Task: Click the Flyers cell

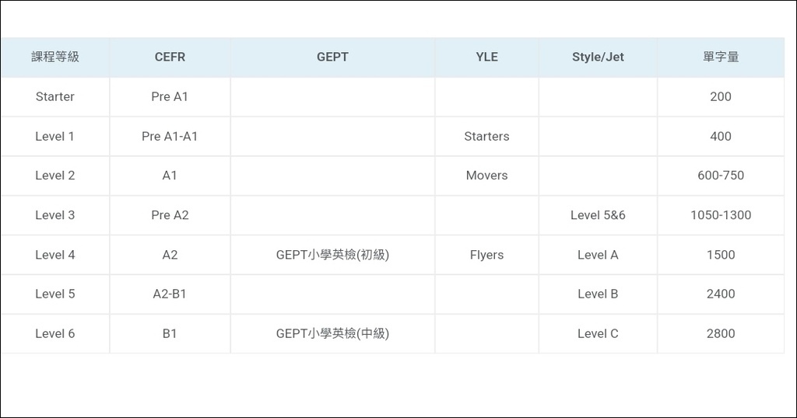Action: pos(487,255)
